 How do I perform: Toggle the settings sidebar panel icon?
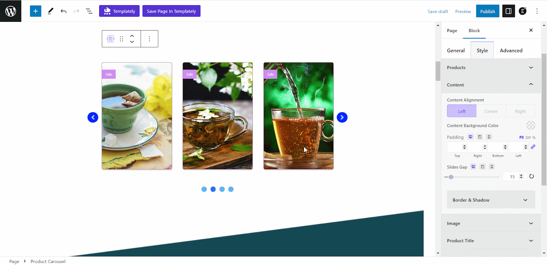[508, 11]
